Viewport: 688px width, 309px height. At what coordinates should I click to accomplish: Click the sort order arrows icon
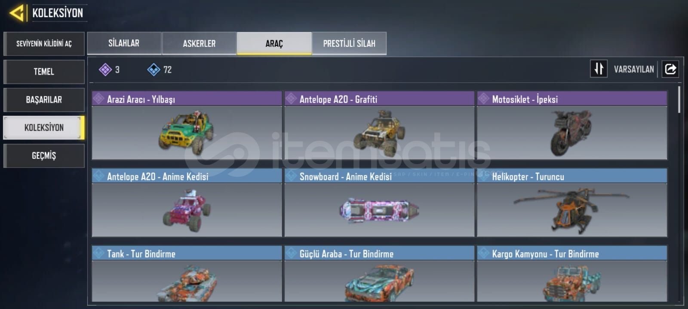point(599,69)
